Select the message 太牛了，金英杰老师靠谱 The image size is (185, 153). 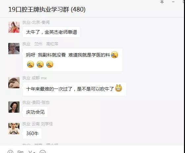tap(51, 32)
